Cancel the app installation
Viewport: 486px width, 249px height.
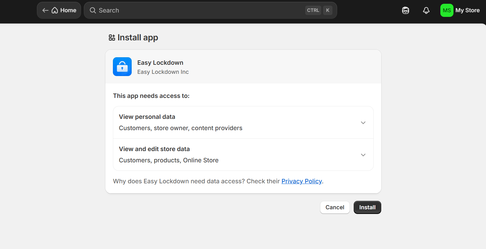pos(335,207)
